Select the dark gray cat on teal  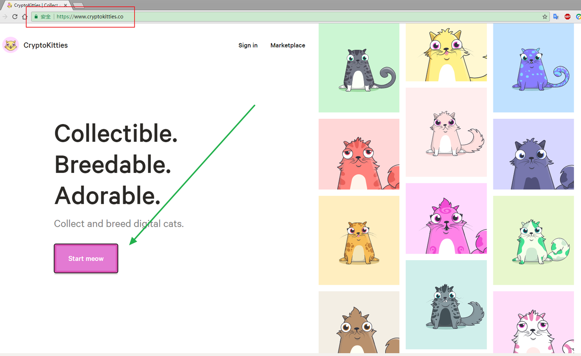446,304
